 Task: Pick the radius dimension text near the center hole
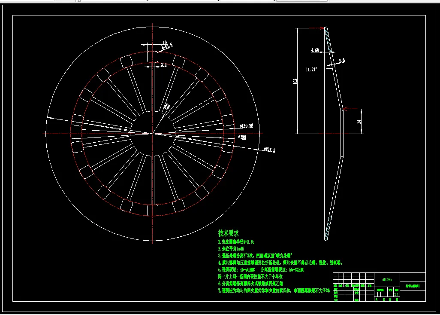point(167,107)
